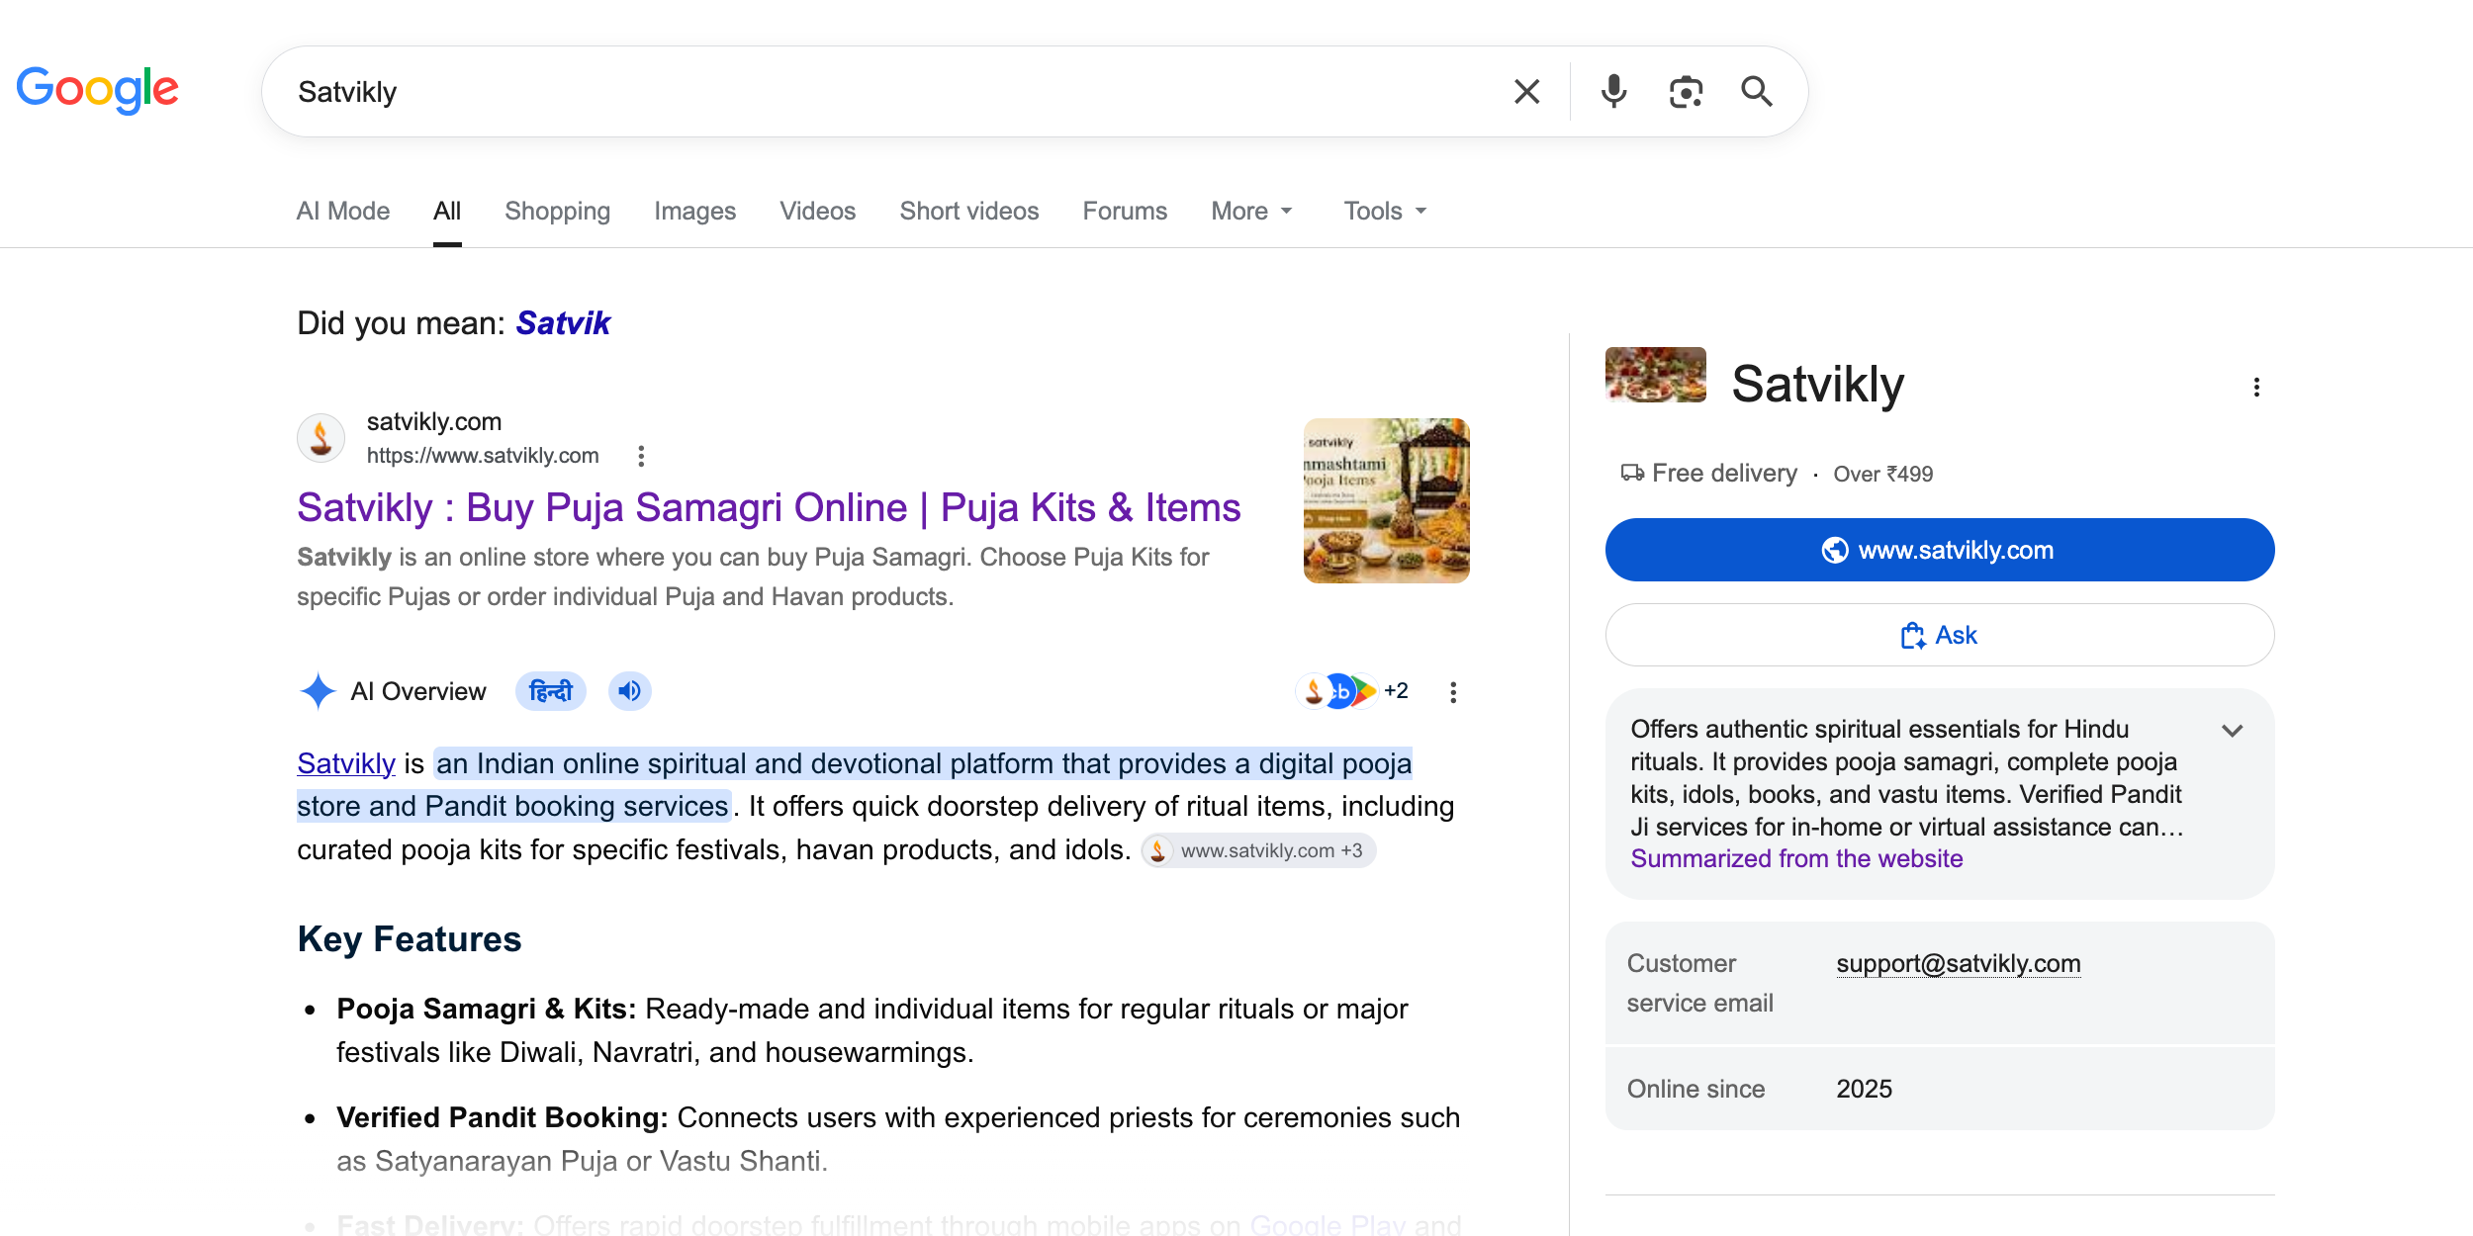Switch to the Shopping tab
Viewport: 2473px width, 1236px height.
click(558, 211)
